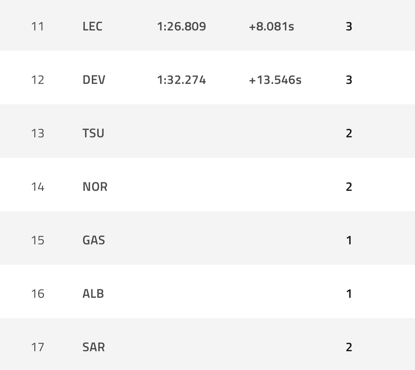Click position number 17

coord(37,347)
